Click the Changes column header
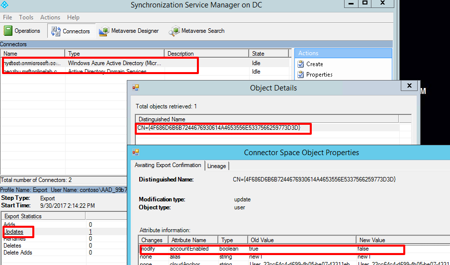The width and height of the screenshot is (450, 265). 153,240
